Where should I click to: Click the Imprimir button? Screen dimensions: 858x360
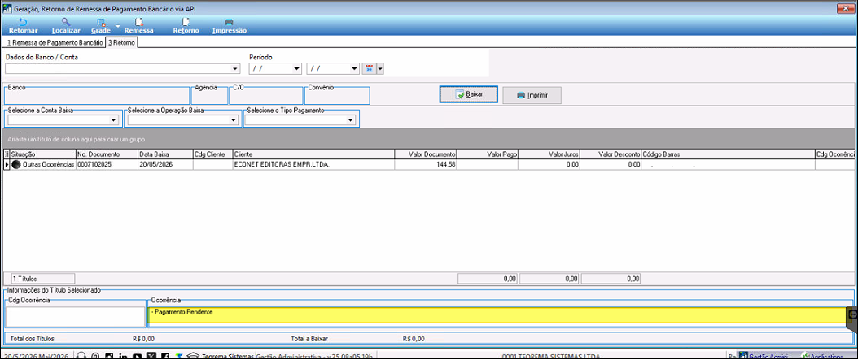(x=532, y=95)
